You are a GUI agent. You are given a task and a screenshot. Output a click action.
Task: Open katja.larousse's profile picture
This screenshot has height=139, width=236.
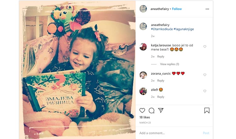coord(143,47)
